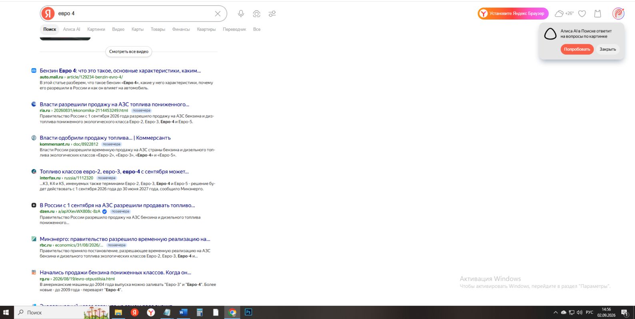Show hidden system tray icons
The height and width of the screenshot is (319, 635).
tap(555, 312)
